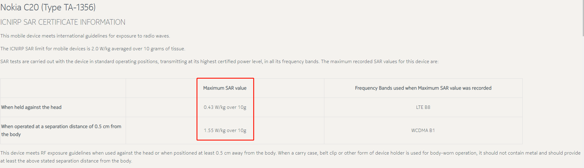Click the paragraph starting 'SAR tests are carried out'

(219, 62)
